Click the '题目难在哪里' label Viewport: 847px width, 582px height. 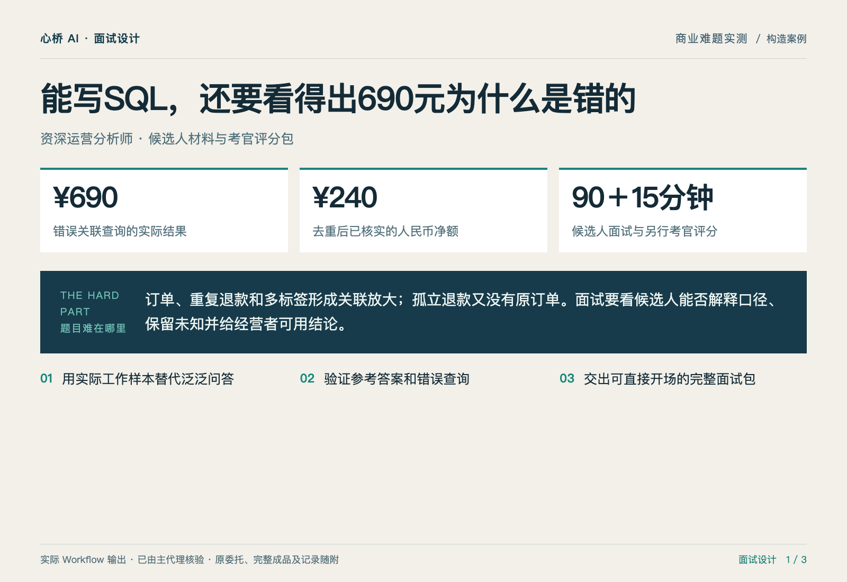93,329
